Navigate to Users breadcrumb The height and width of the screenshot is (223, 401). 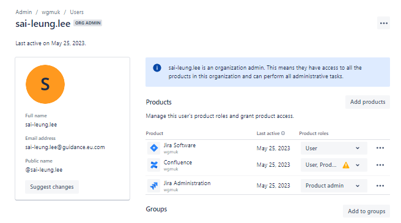[x=77, y=12]
